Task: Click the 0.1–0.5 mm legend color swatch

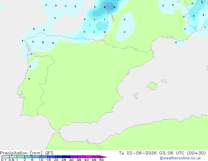Action: click(6, 157)
